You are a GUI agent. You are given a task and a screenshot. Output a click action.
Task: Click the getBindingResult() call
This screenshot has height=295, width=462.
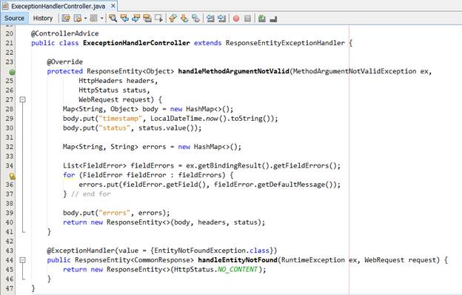click(233, 165)
